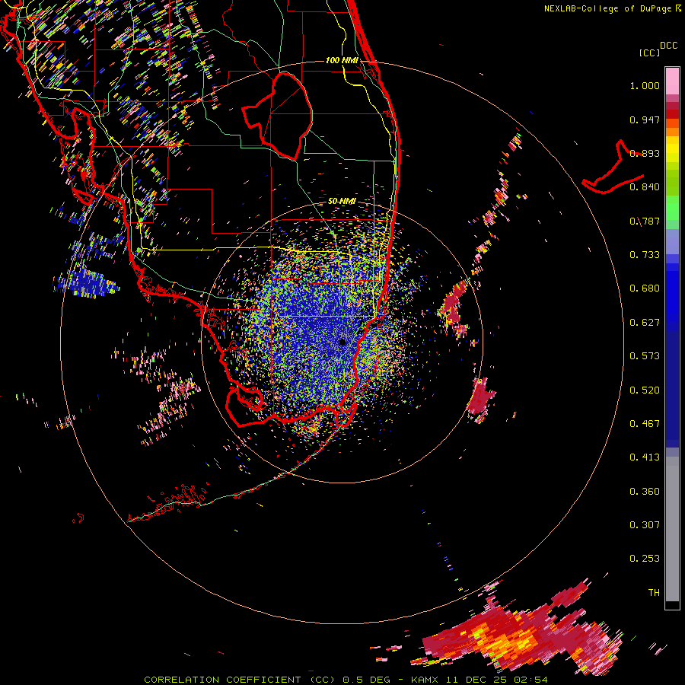Click the 0.253 color scale value
This screenshot has width=685, height=685.
pos(645,559)
